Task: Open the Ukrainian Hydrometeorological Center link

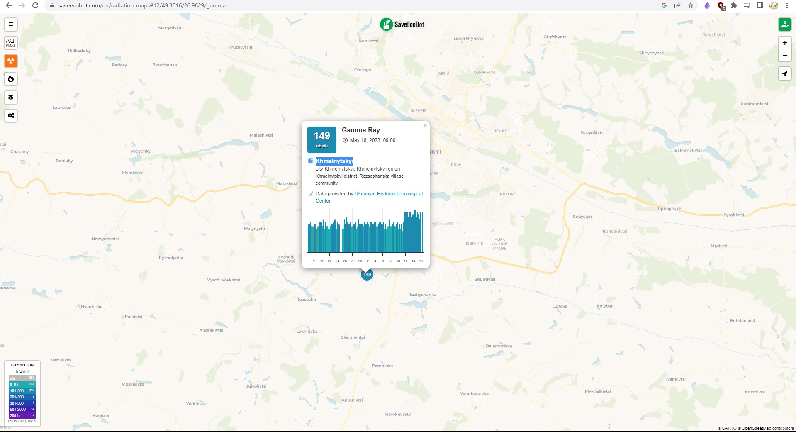Action: pyautogui.click(x=369, y=197)
